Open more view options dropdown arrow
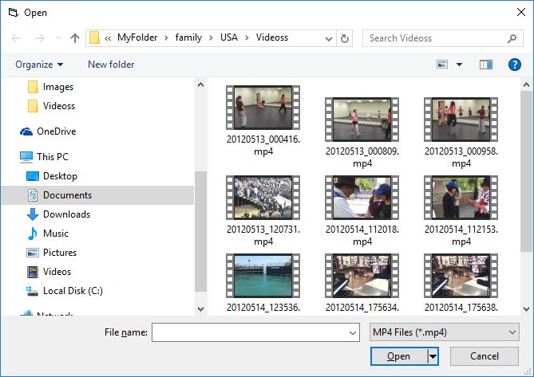This screenshot has height=377, width=534. 460,65
